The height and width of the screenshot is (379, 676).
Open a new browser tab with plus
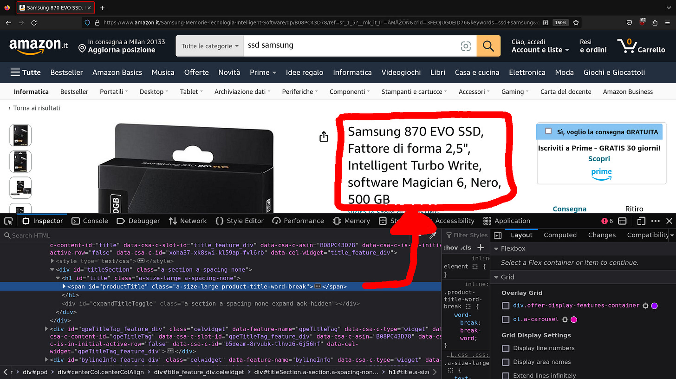click(102, 8)
